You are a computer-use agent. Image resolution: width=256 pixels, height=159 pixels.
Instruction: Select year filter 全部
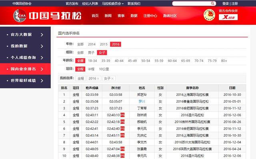80,44
